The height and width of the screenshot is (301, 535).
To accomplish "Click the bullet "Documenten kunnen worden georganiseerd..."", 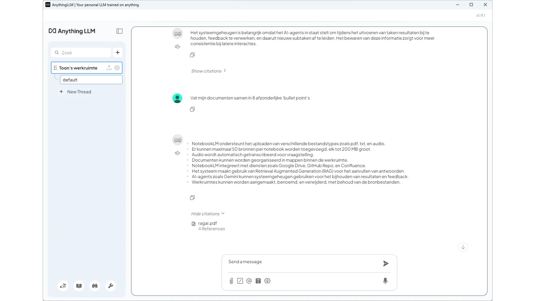I will coord(270,160).
